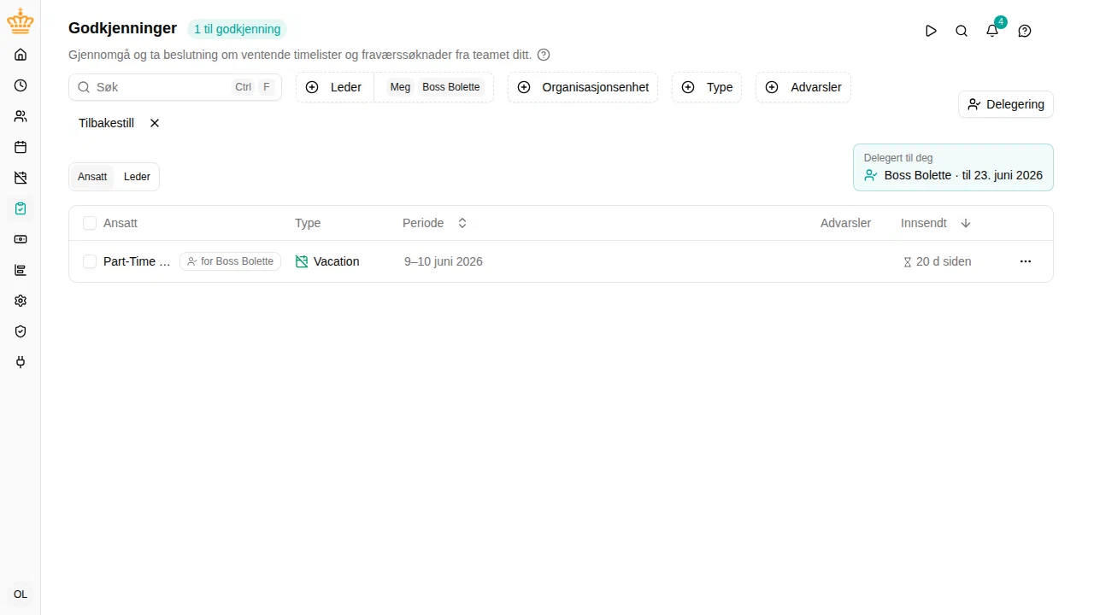Open the help chat icon
The image size is (1094, 615).
pyautogui.click(x=1025, y=31)
